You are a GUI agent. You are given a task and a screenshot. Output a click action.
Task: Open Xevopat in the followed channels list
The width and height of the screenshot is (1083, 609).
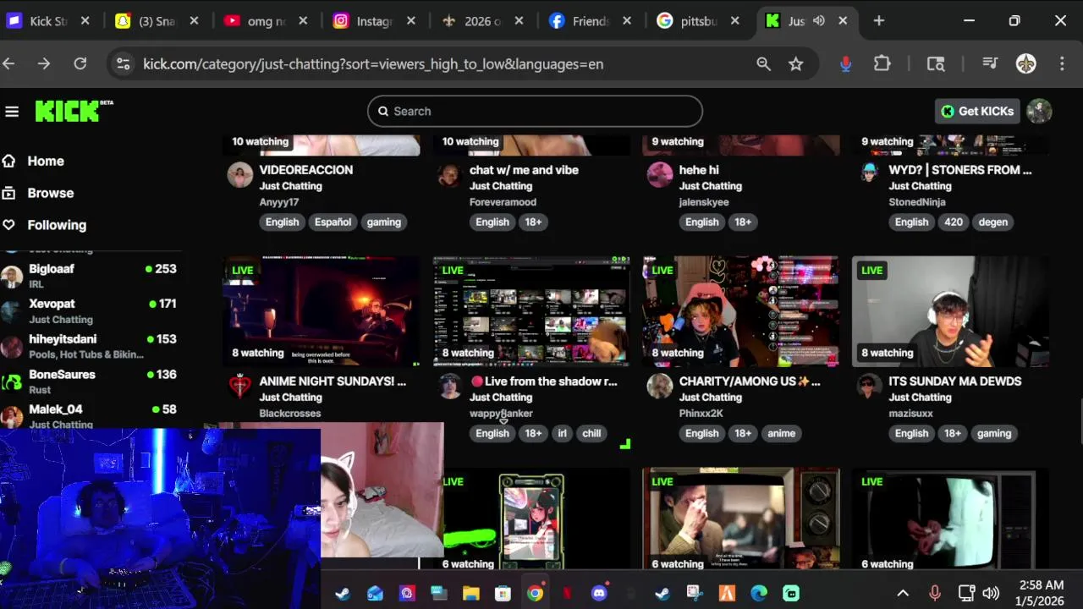(90, 310)
